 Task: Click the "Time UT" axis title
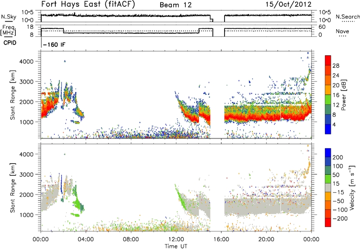(x=176, y=246)
